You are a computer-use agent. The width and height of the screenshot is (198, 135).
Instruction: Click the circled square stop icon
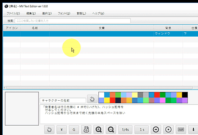point(168,130)
